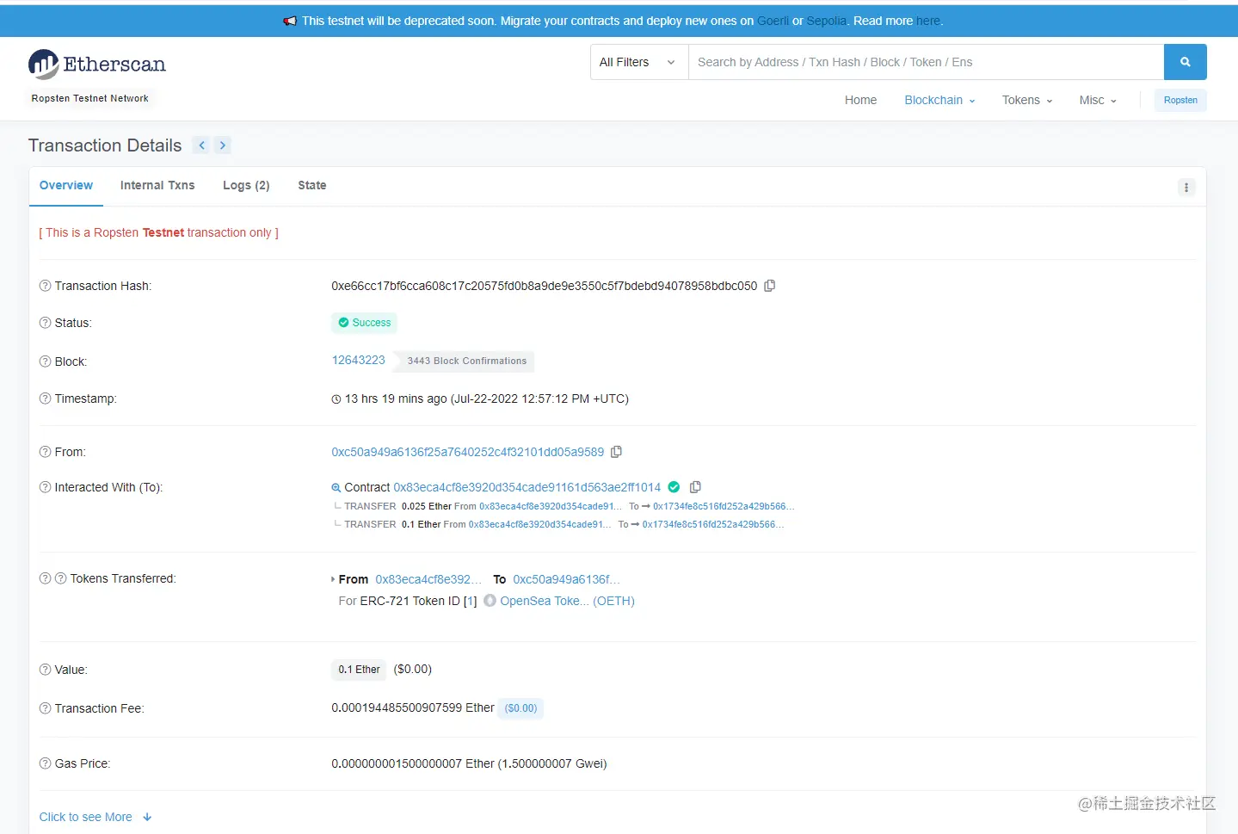1238x834 pixels.
Task: Copy the From address to clipboard
Action: (616, 452)
